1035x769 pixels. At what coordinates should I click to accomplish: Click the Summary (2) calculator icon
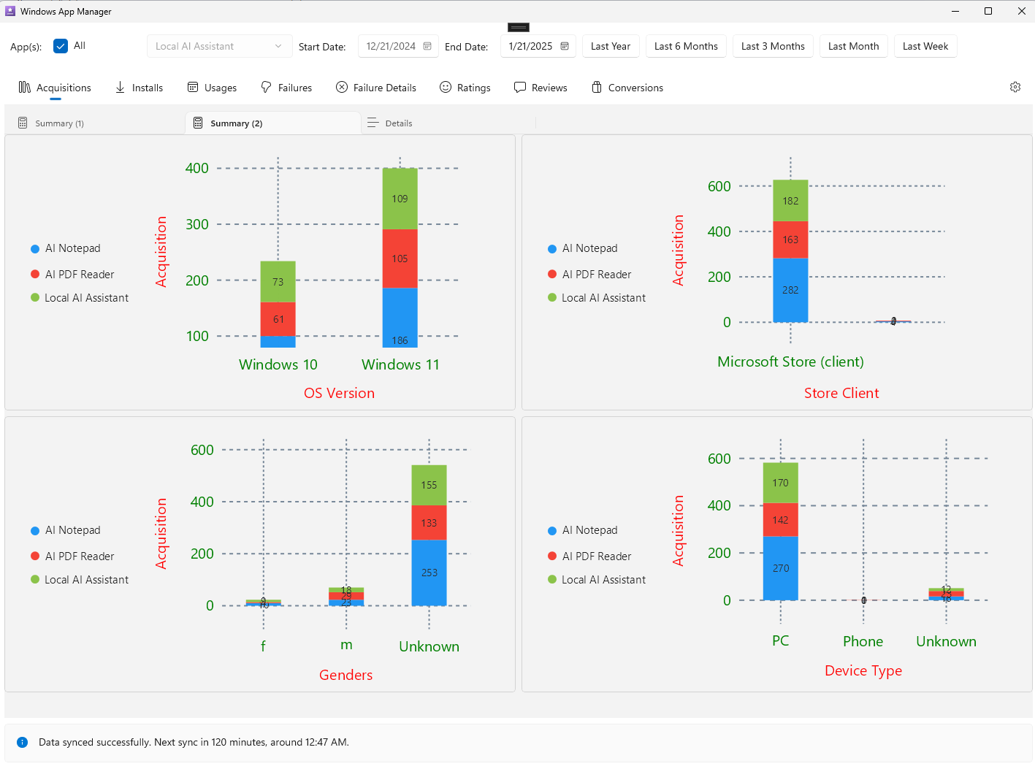coord(198,123)
